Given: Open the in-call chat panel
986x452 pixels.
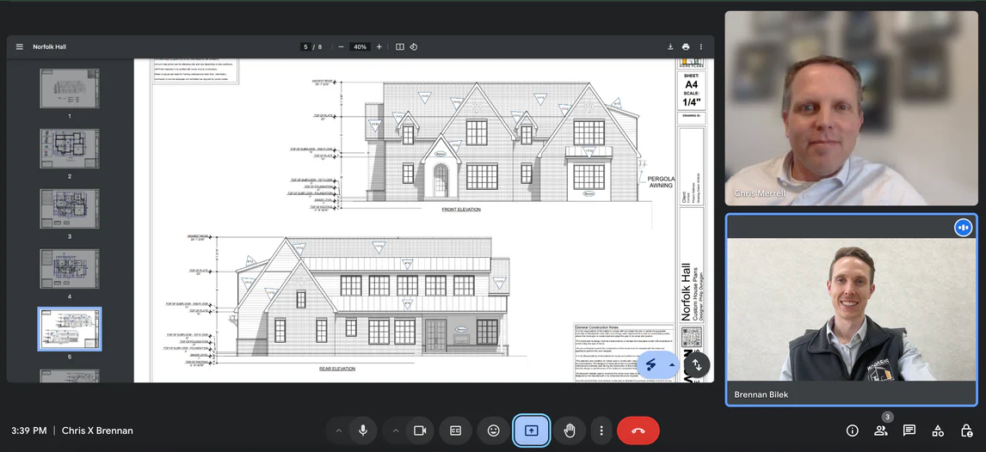Looking at the screenshot, I should [909, 431].
